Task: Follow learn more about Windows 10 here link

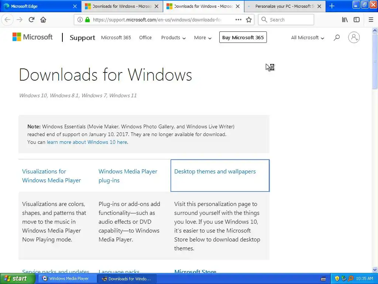Action: click(x=87, y=142)
